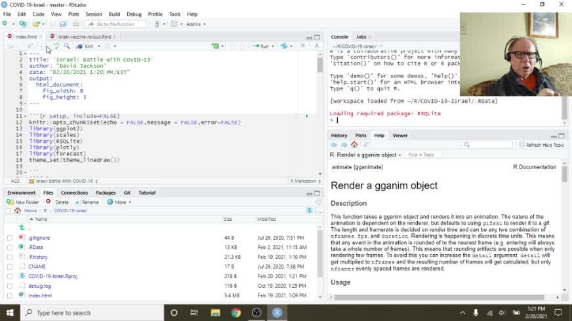
Task: Check the index.html file checkbox
Action: point(10,295)
